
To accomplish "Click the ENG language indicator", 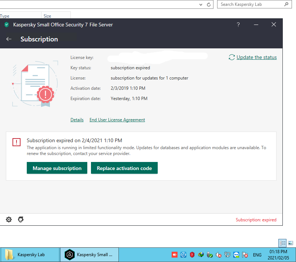I will point(257,255).
